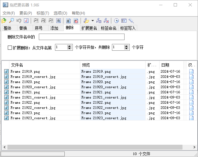Click the magnifying glass search icon
198x157 pixels.
[x=12, y=21]
